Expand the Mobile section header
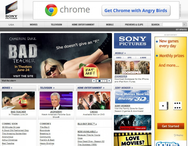 click(x=120, y=53)
